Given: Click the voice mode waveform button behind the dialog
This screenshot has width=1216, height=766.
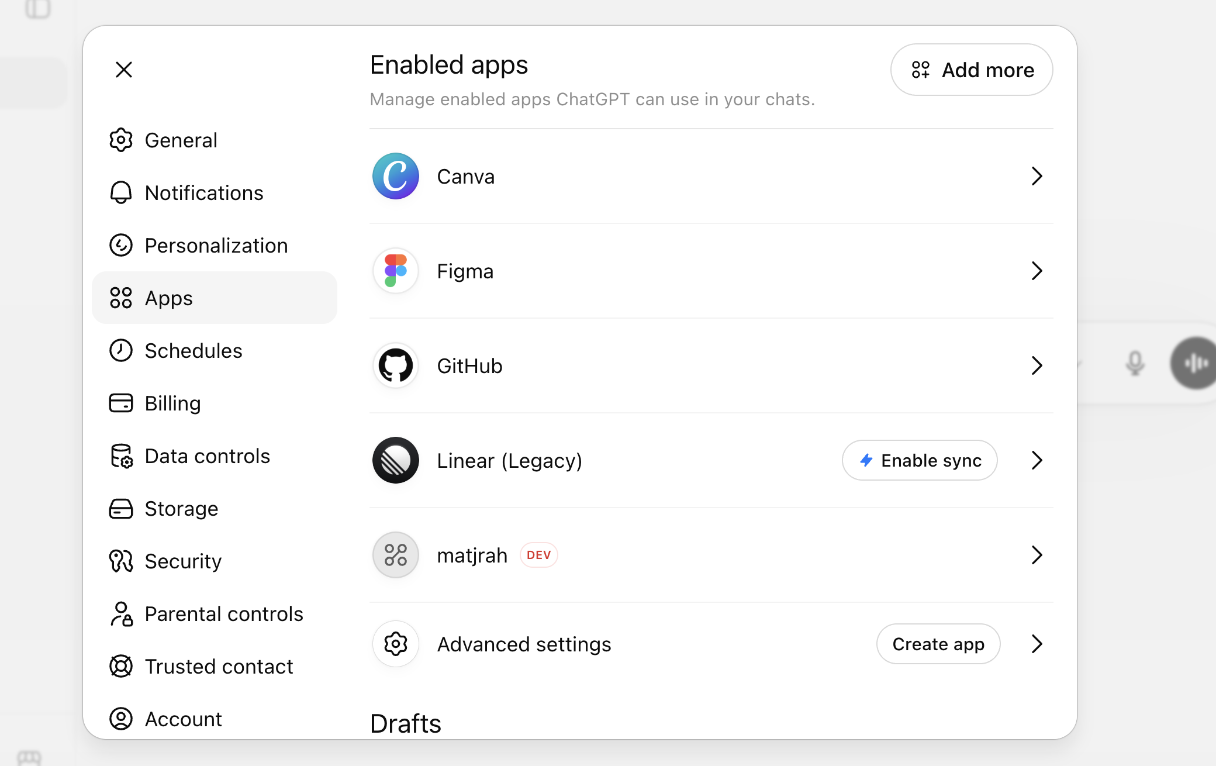Looking at the screenshot, I should click(x=1194, y=363).
